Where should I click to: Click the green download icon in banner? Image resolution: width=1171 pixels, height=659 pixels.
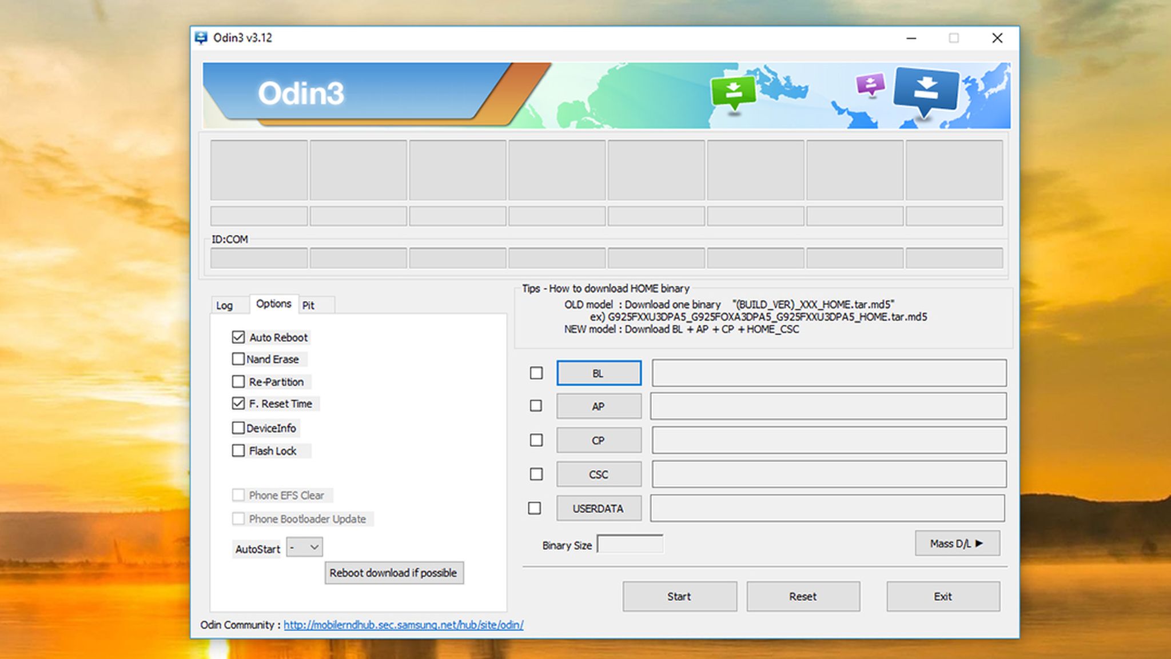coord(733,91)
